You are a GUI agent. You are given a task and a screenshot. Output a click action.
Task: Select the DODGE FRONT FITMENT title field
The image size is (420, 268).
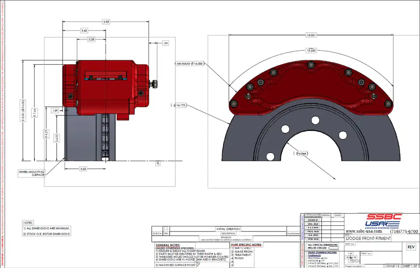click(369, 238)
